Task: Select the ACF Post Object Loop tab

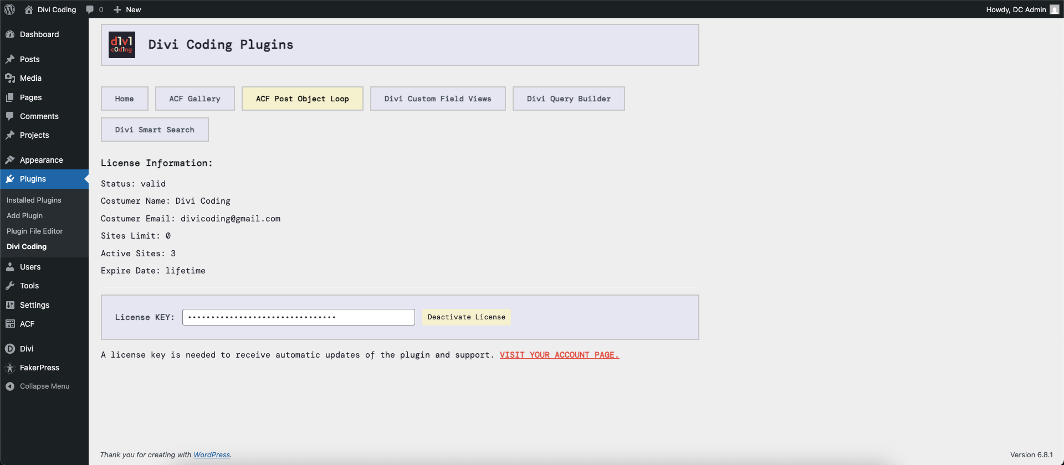Action: (x=303, y=99)
